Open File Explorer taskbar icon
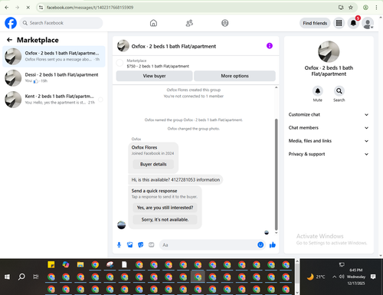This screenshot has width=383, height=295. tap(80, 265)
